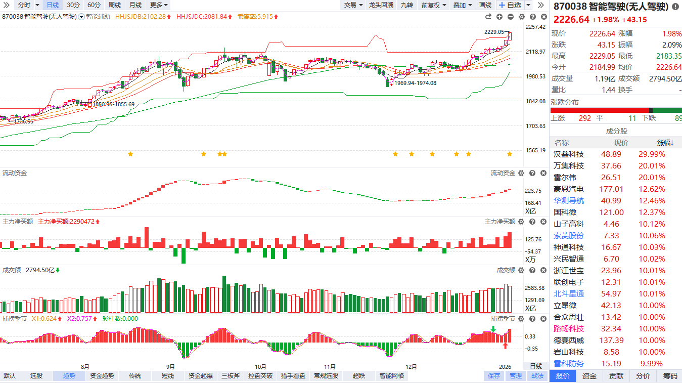Open main chart settings gear icon
The image size is (682, 383).
(x=521, y=17)
